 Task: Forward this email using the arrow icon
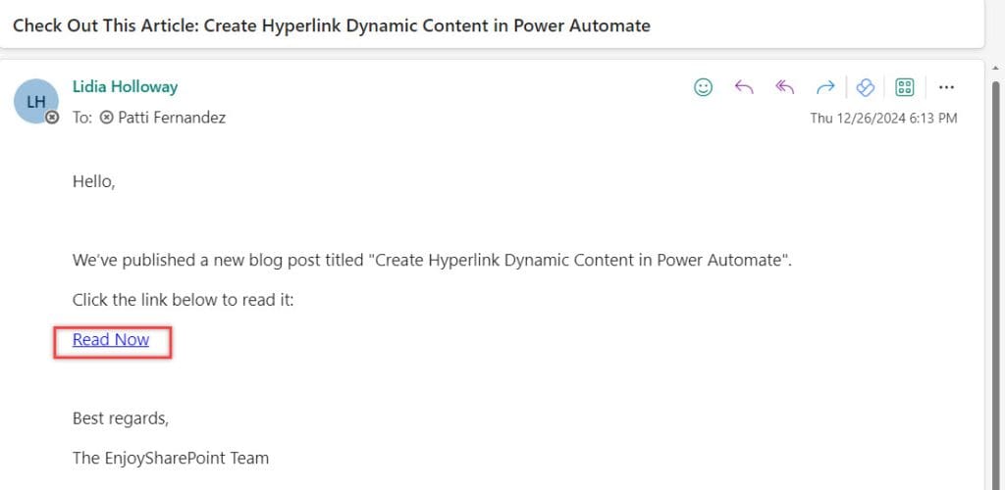[825, 87]
